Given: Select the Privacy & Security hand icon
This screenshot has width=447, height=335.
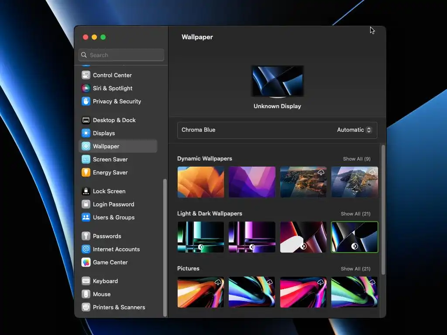Looking at the screenshot, I should tap(86, 101).
